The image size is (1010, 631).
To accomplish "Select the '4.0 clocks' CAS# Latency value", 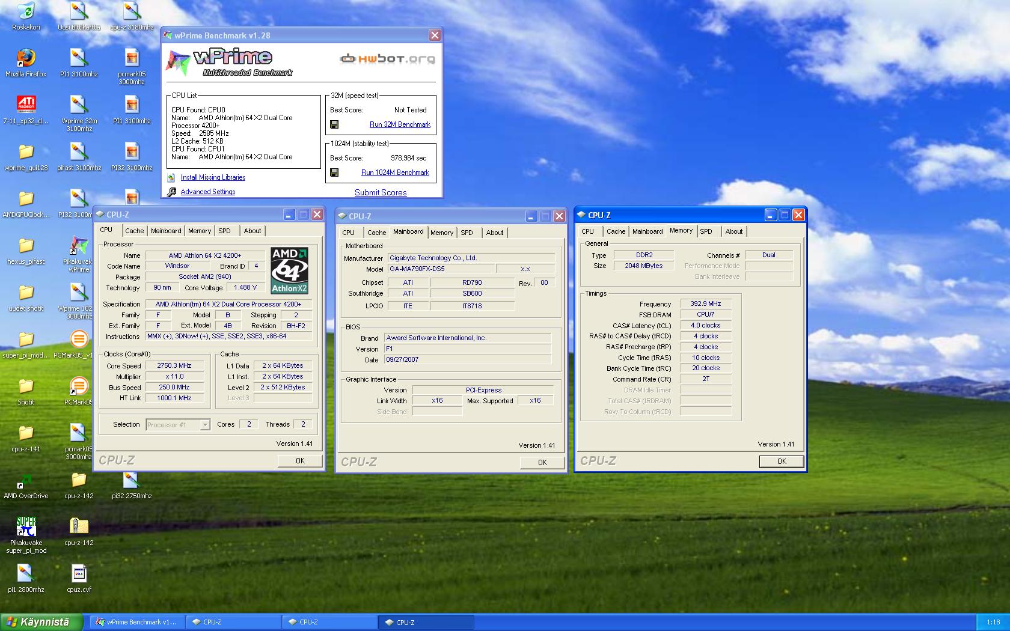I will tap(706, 325).
